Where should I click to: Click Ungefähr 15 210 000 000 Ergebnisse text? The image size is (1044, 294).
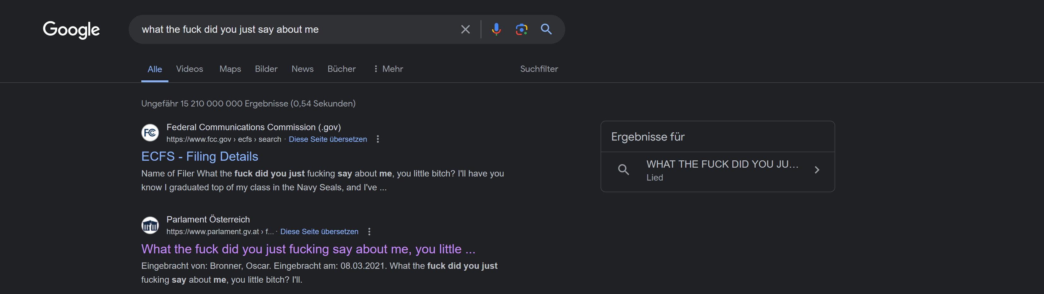coord(249,104)
